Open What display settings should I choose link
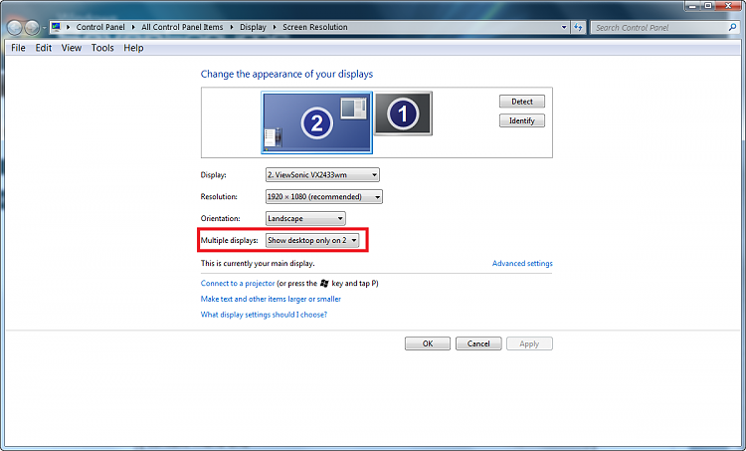 (264, 315)
